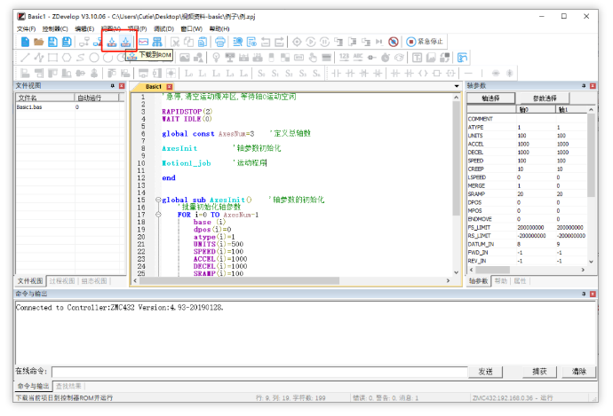This screenshot has height=416, width=613.
Task: Click the 捕获 capture button
Action: coord(539,372)
